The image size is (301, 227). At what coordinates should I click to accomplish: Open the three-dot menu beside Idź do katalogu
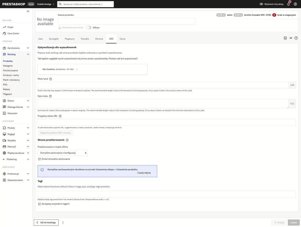(x=63, y=222)
